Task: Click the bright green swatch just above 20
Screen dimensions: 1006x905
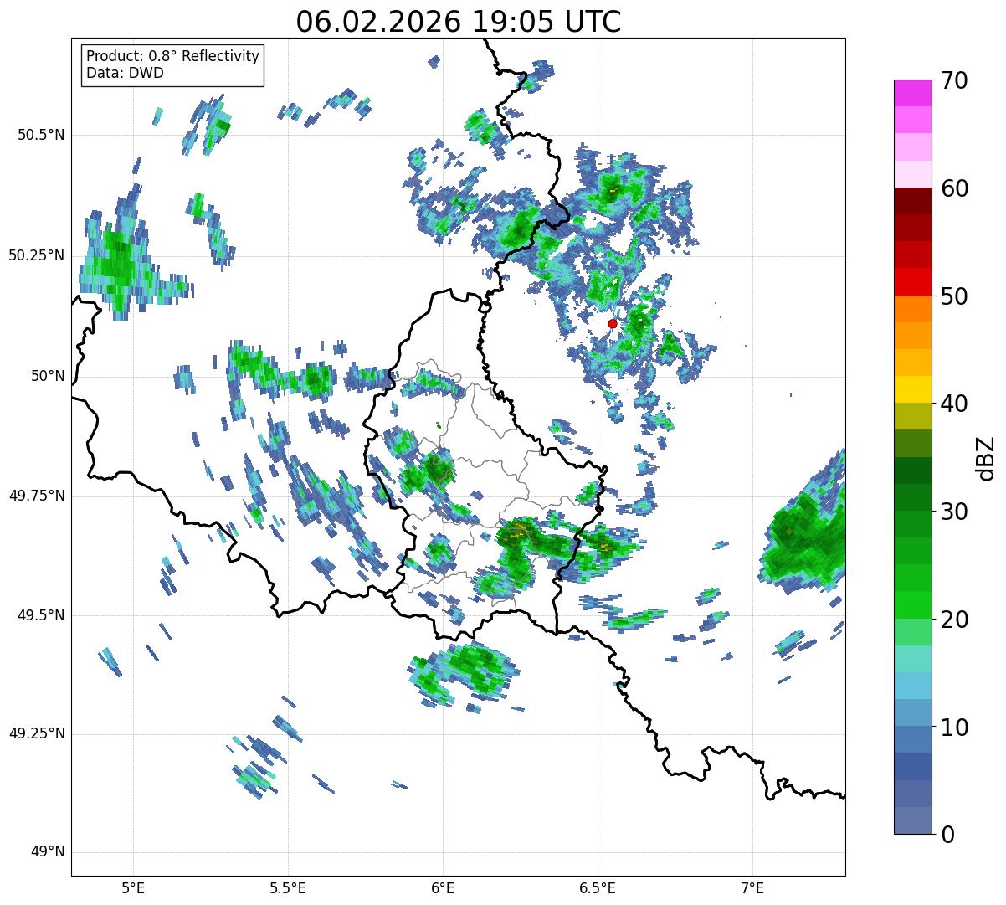Action: [x=912, y=604]
